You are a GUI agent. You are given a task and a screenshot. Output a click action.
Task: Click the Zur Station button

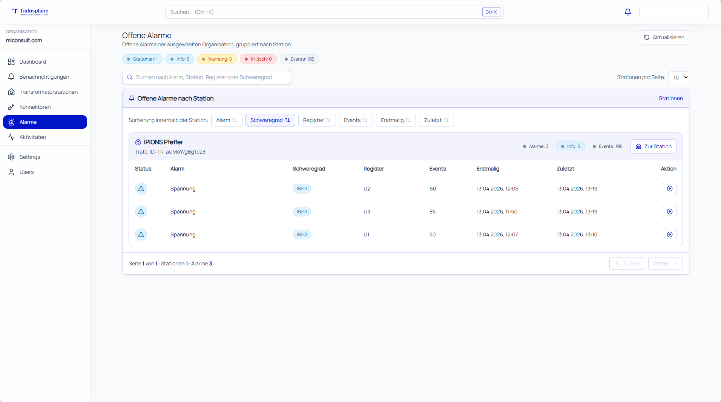(653, 146)
